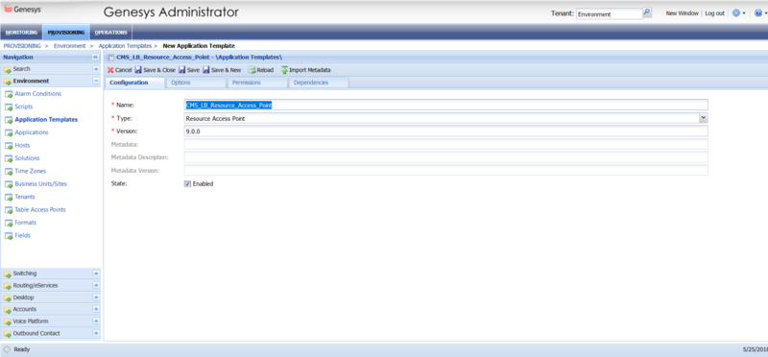The height and width of the screenshot is (357, 768).
Task: Click Import Metadata toolbar icon
Action: 284,70
